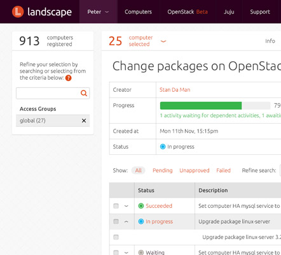Click the 'Access Groups' heading
The height and width of the screenshot is (255, 281).
coord(38,109)
